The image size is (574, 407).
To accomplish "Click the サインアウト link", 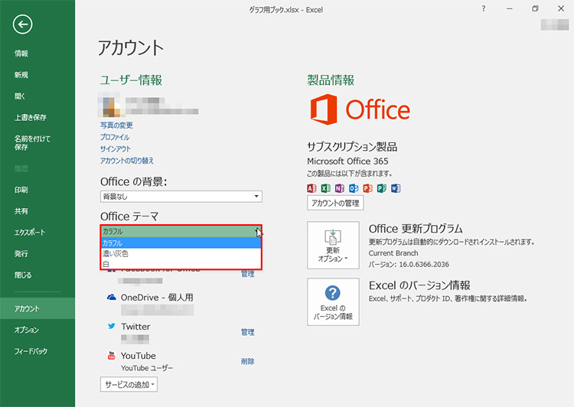I will (x=115, y=148).
